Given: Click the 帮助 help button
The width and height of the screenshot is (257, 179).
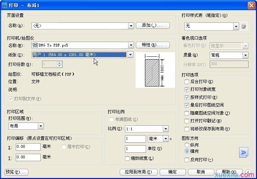Looking at the screenshot, I should (x=229, y=172).
